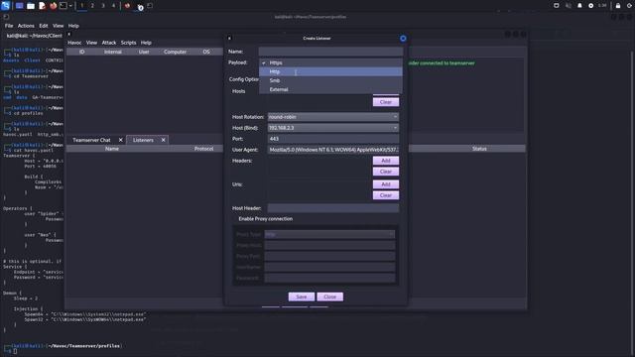Image resolution: width=635 pixels, height=357 pixels.
Task: Launch Firefox from the top panel
Action: tap(53, 6)
